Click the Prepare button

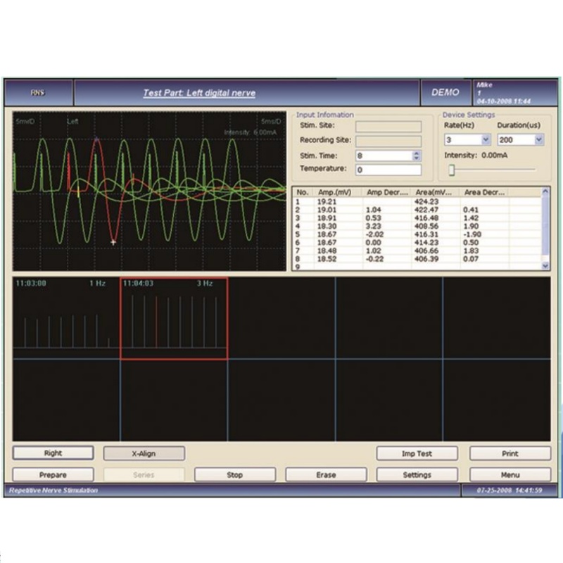(53, 474)
